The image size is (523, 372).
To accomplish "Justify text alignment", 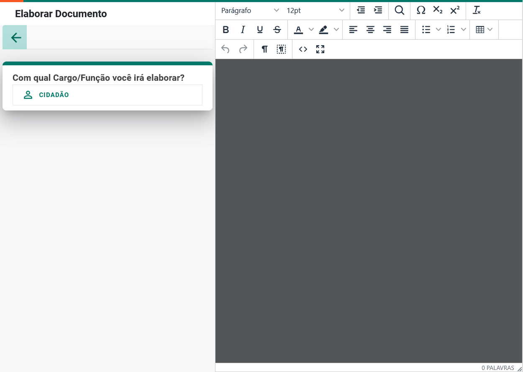I will click(x=404, y=30).
